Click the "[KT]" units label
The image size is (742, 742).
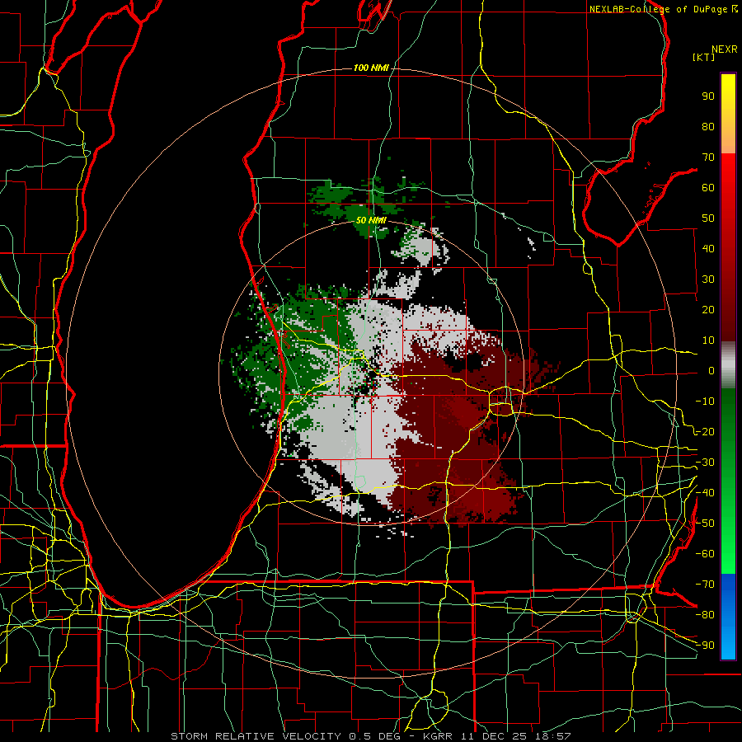(703, 57)
